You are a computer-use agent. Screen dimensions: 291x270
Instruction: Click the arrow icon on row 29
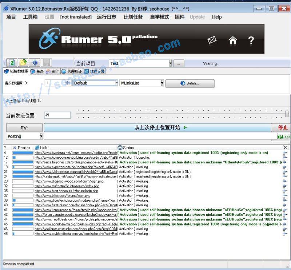pos(285,181)
